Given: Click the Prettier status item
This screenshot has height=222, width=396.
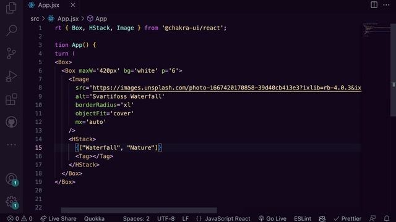Looking at the screenshot, I should (x=348, y=218).
